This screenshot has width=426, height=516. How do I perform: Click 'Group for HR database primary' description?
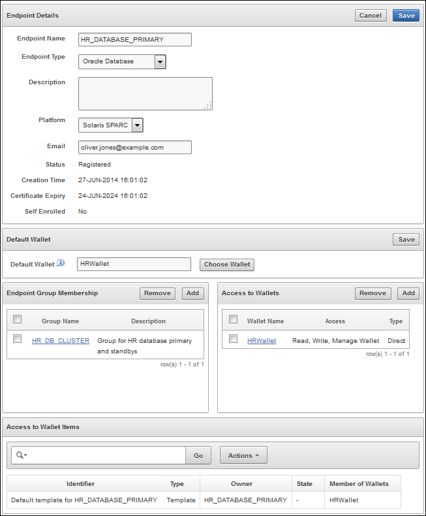coord(144,346)
